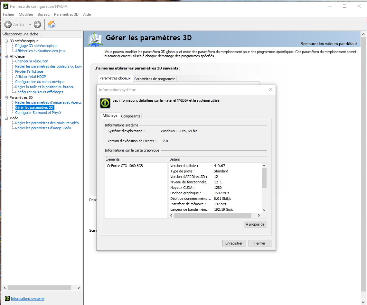Collapse the 3D stéréoscopique tree node

click(6, 41)
